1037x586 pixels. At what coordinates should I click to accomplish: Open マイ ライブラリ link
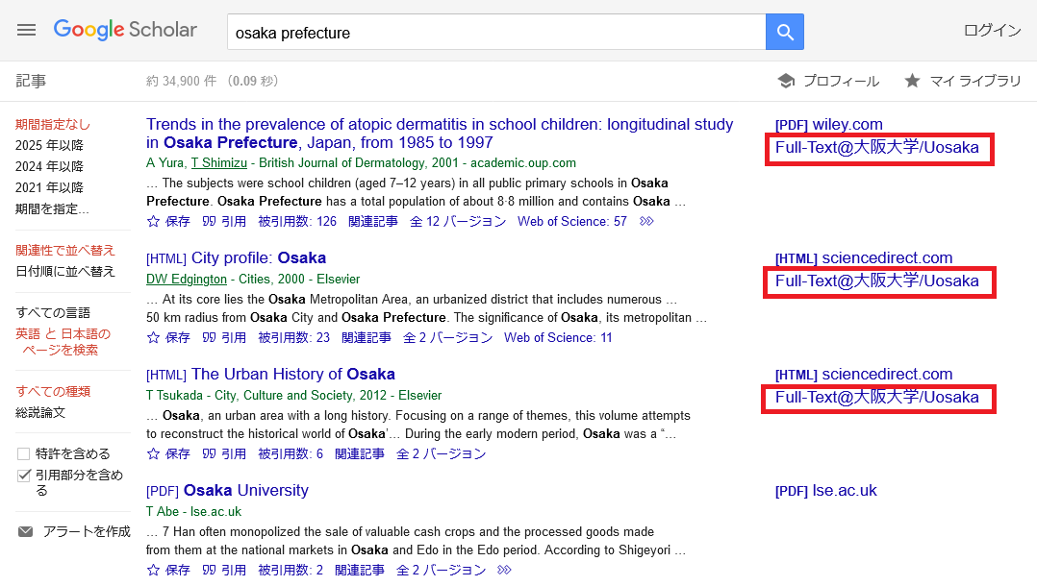tap(974, 82)
